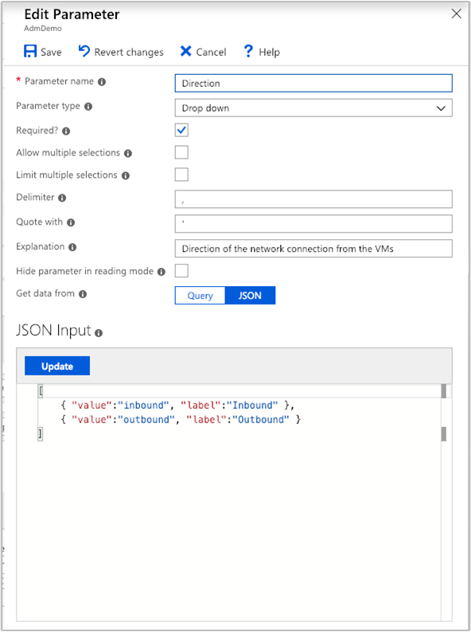Close the Edit Parameter panel
The width and height of the screenshot is (471, 632).
456,14
